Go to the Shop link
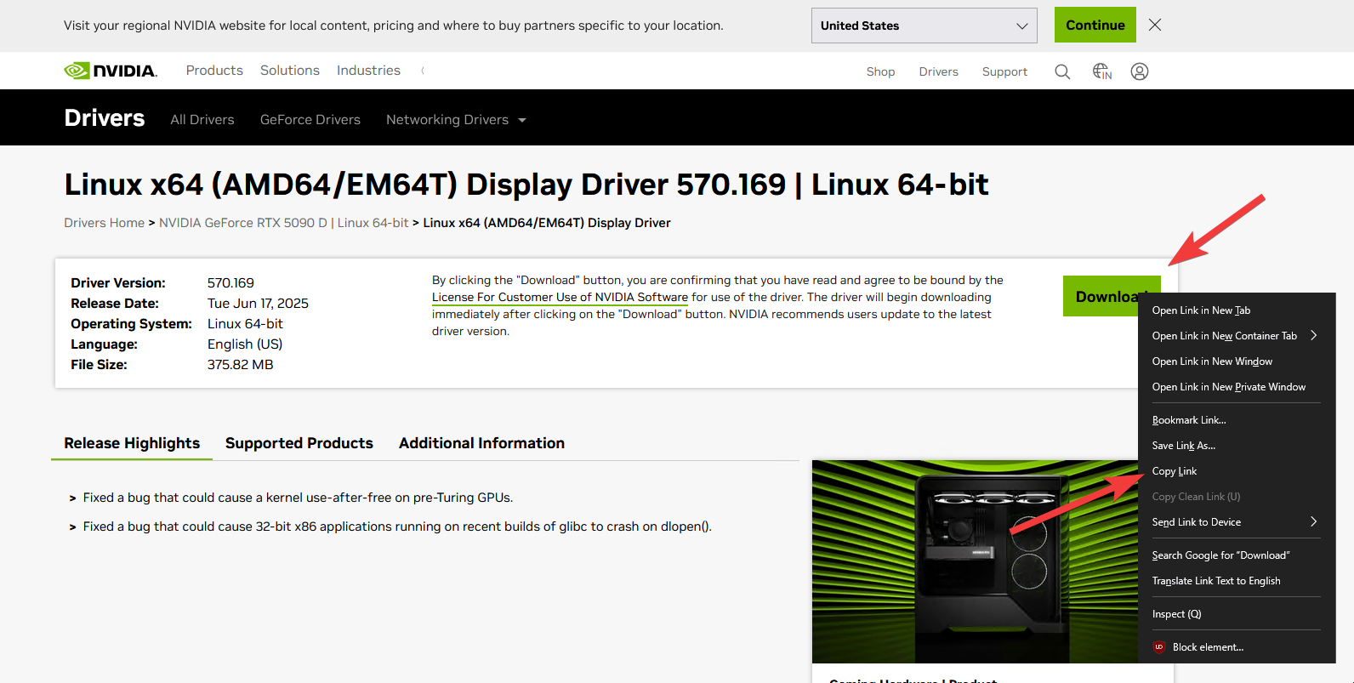This screenshot has width=1354, height=683. coord(880,71)
